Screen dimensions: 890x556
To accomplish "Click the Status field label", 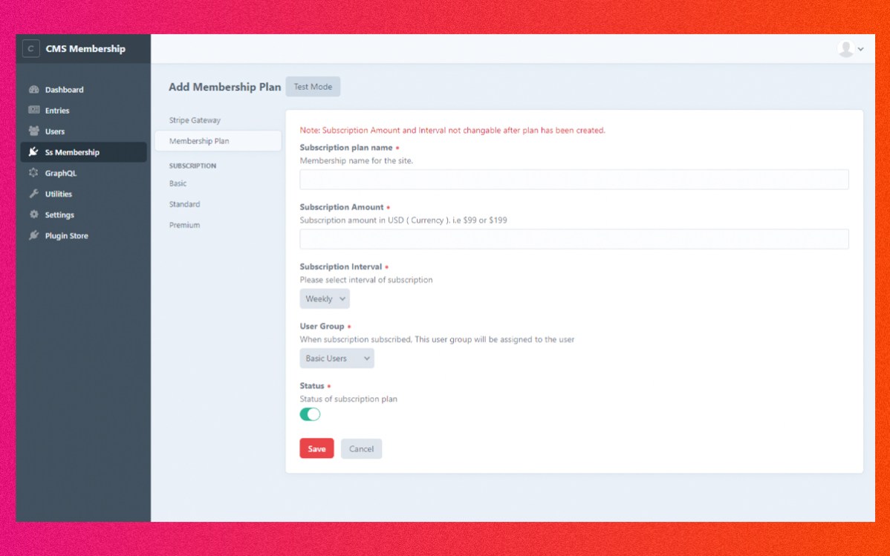I will point(311,386).
